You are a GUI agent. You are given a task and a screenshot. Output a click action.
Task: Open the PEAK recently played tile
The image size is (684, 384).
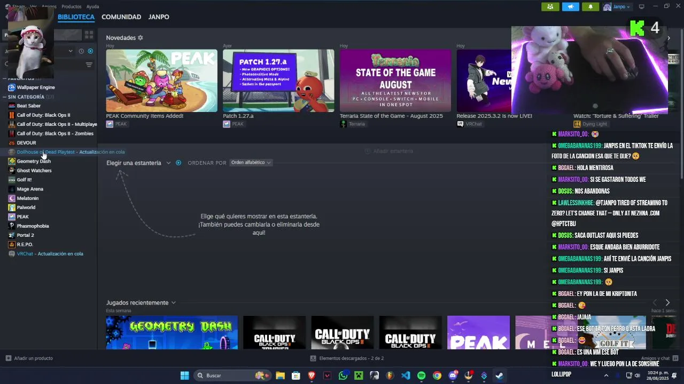(478, 333)
